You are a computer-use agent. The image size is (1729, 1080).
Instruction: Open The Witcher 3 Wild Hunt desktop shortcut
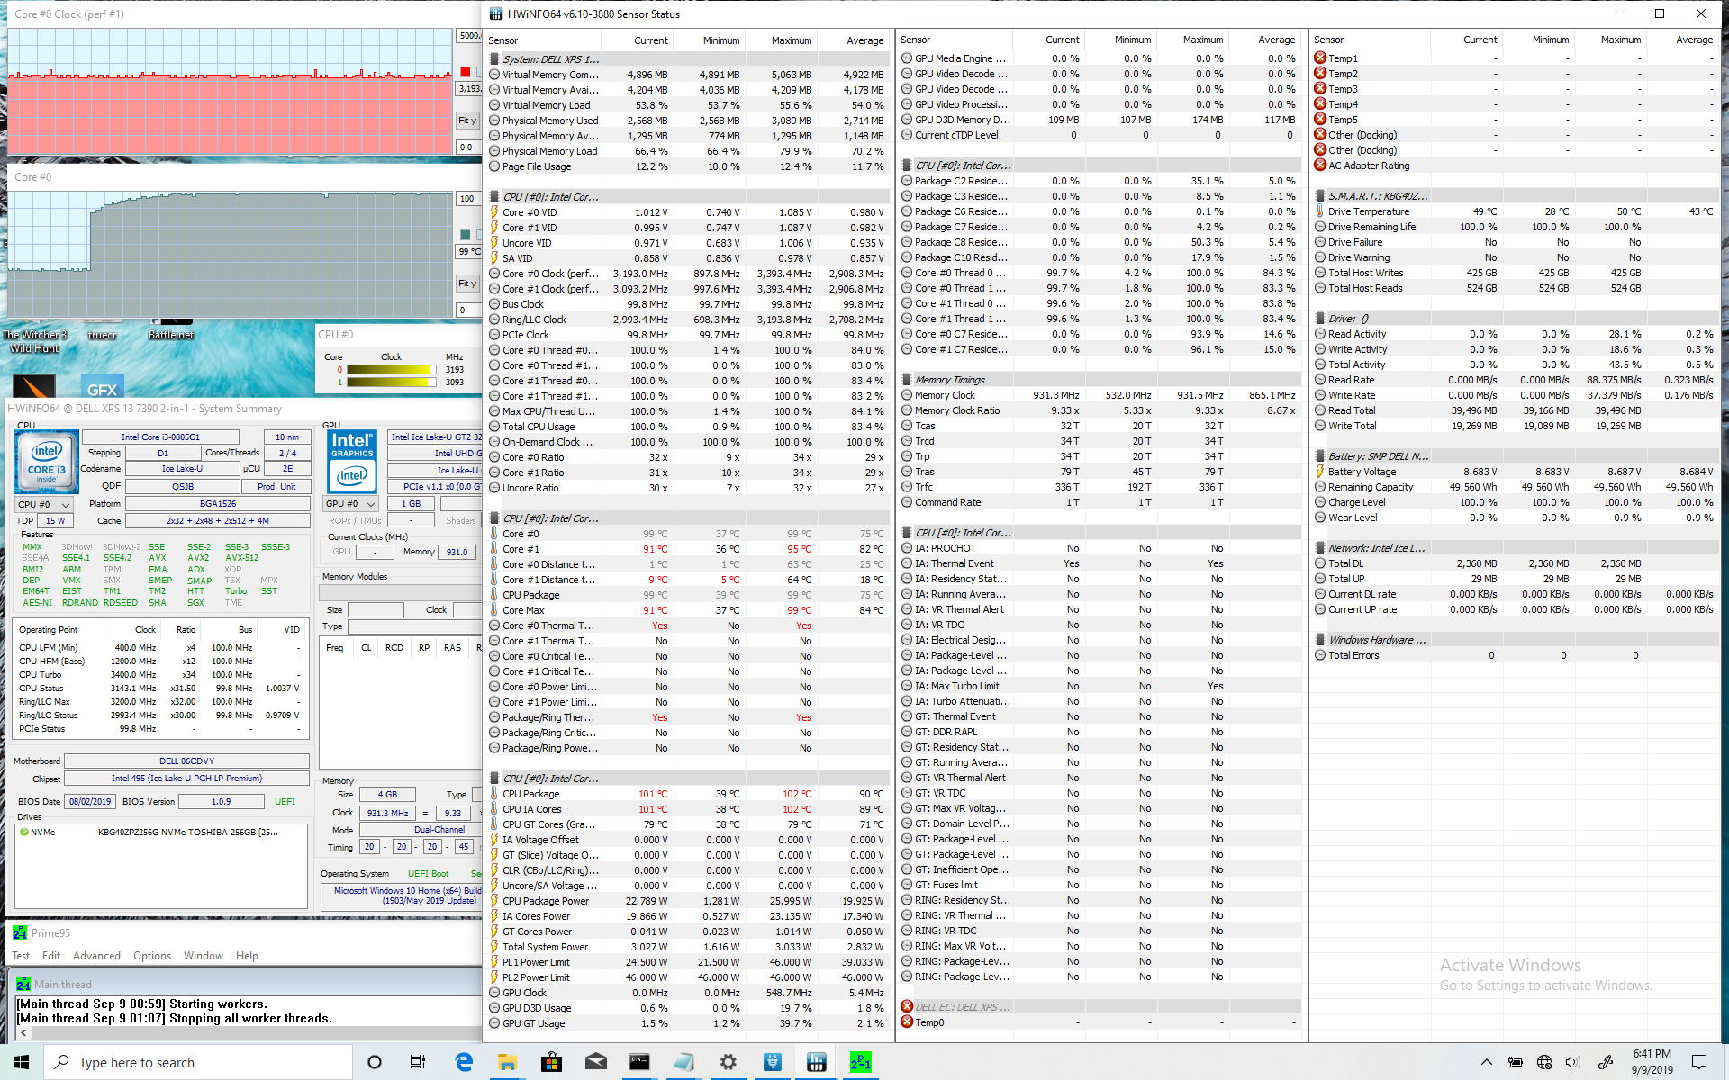coord(34,341)
